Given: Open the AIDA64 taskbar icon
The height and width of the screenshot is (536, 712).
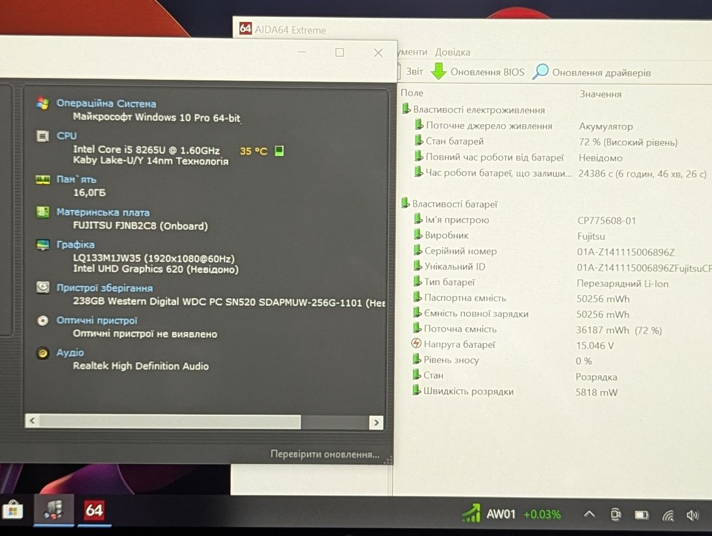Looking at the screenshot, I should tap(94, 510).
